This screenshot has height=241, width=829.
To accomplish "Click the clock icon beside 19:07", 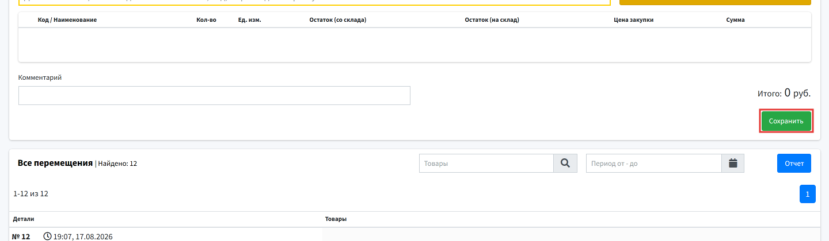I will pyautogui.click(x=47, y=236).
